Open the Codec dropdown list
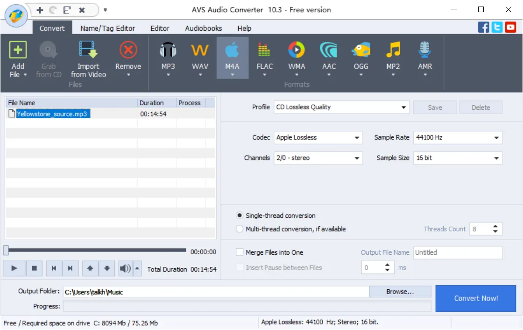 [x=357, y=138]
